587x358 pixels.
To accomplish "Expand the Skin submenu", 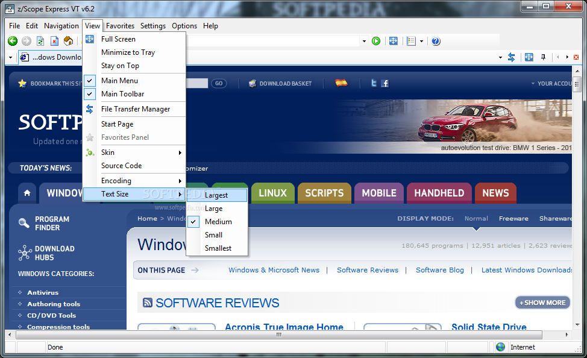I will click(x=135, y=152).
